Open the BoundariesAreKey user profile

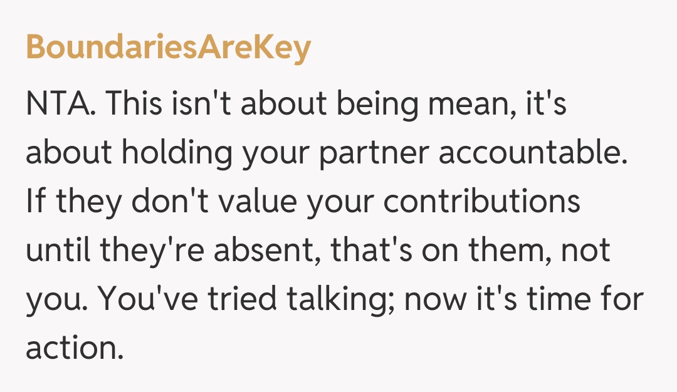(x=168, y=47)
